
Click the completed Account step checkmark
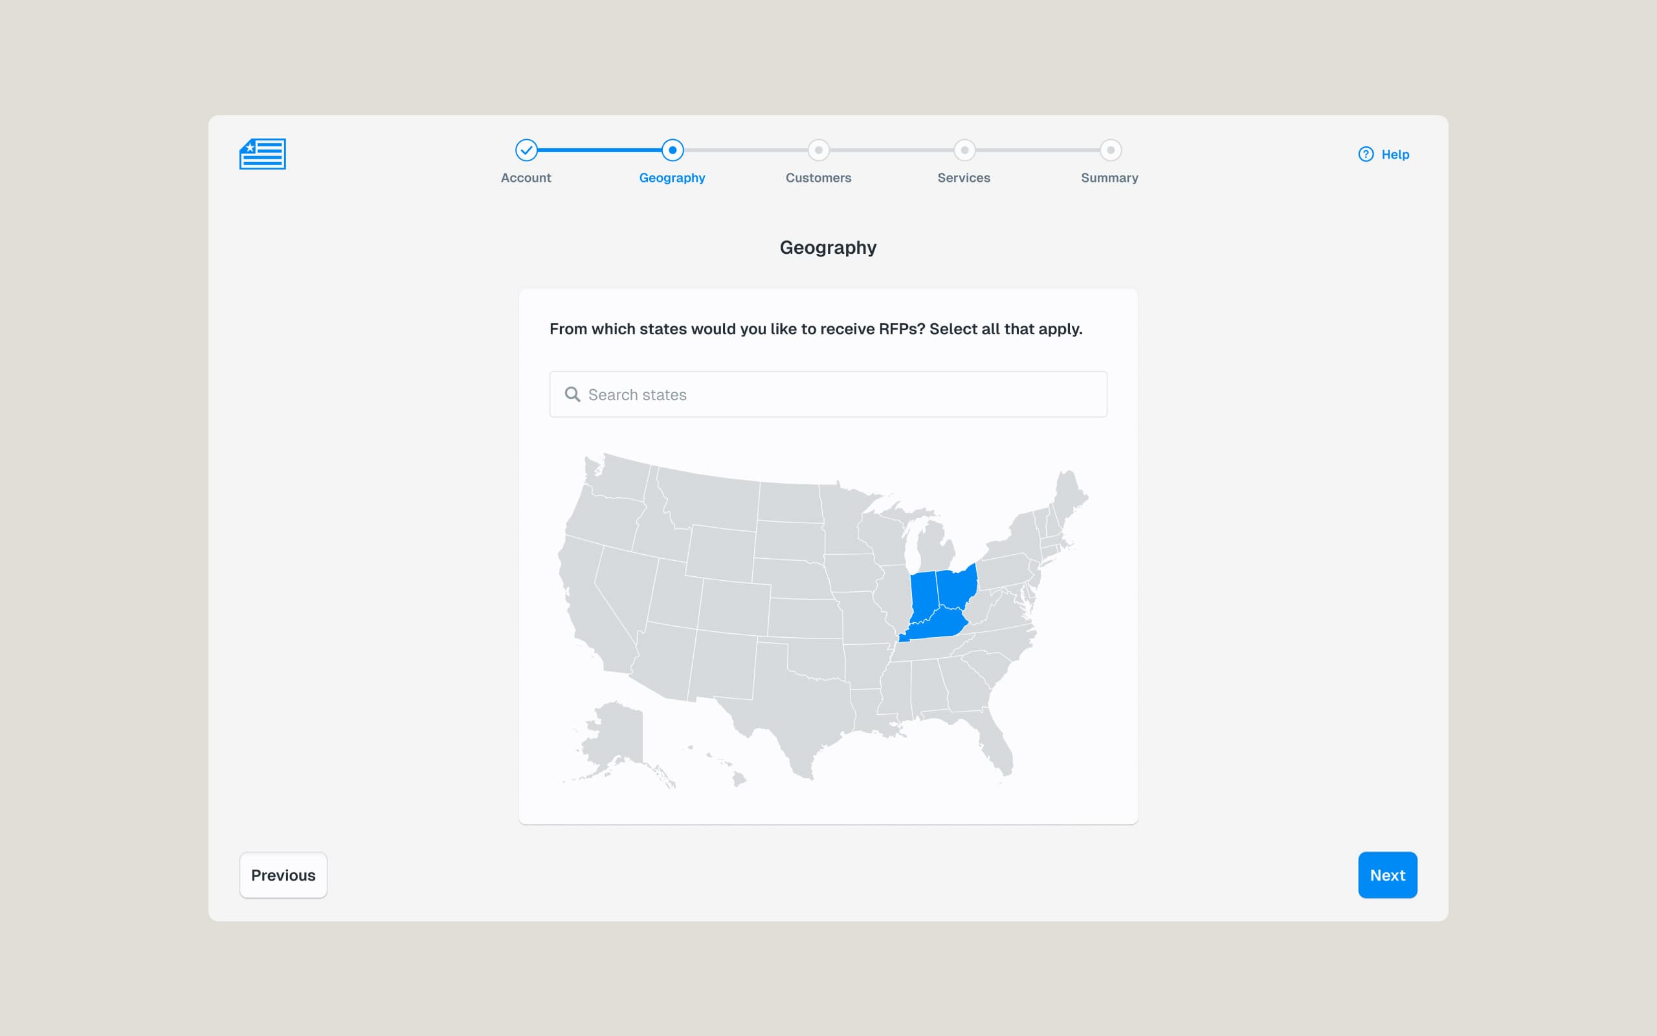pos(526,150)
